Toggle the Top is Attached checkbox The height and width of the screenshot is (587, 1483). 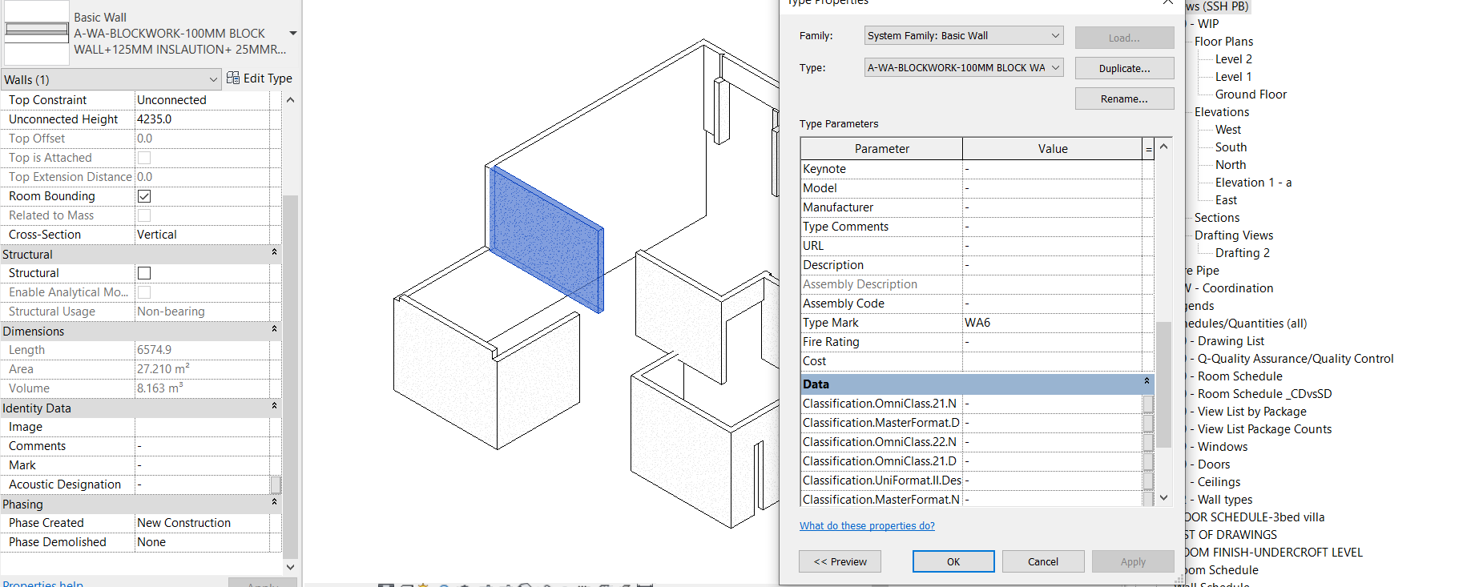pyautogui.click(x=144, y=158)
